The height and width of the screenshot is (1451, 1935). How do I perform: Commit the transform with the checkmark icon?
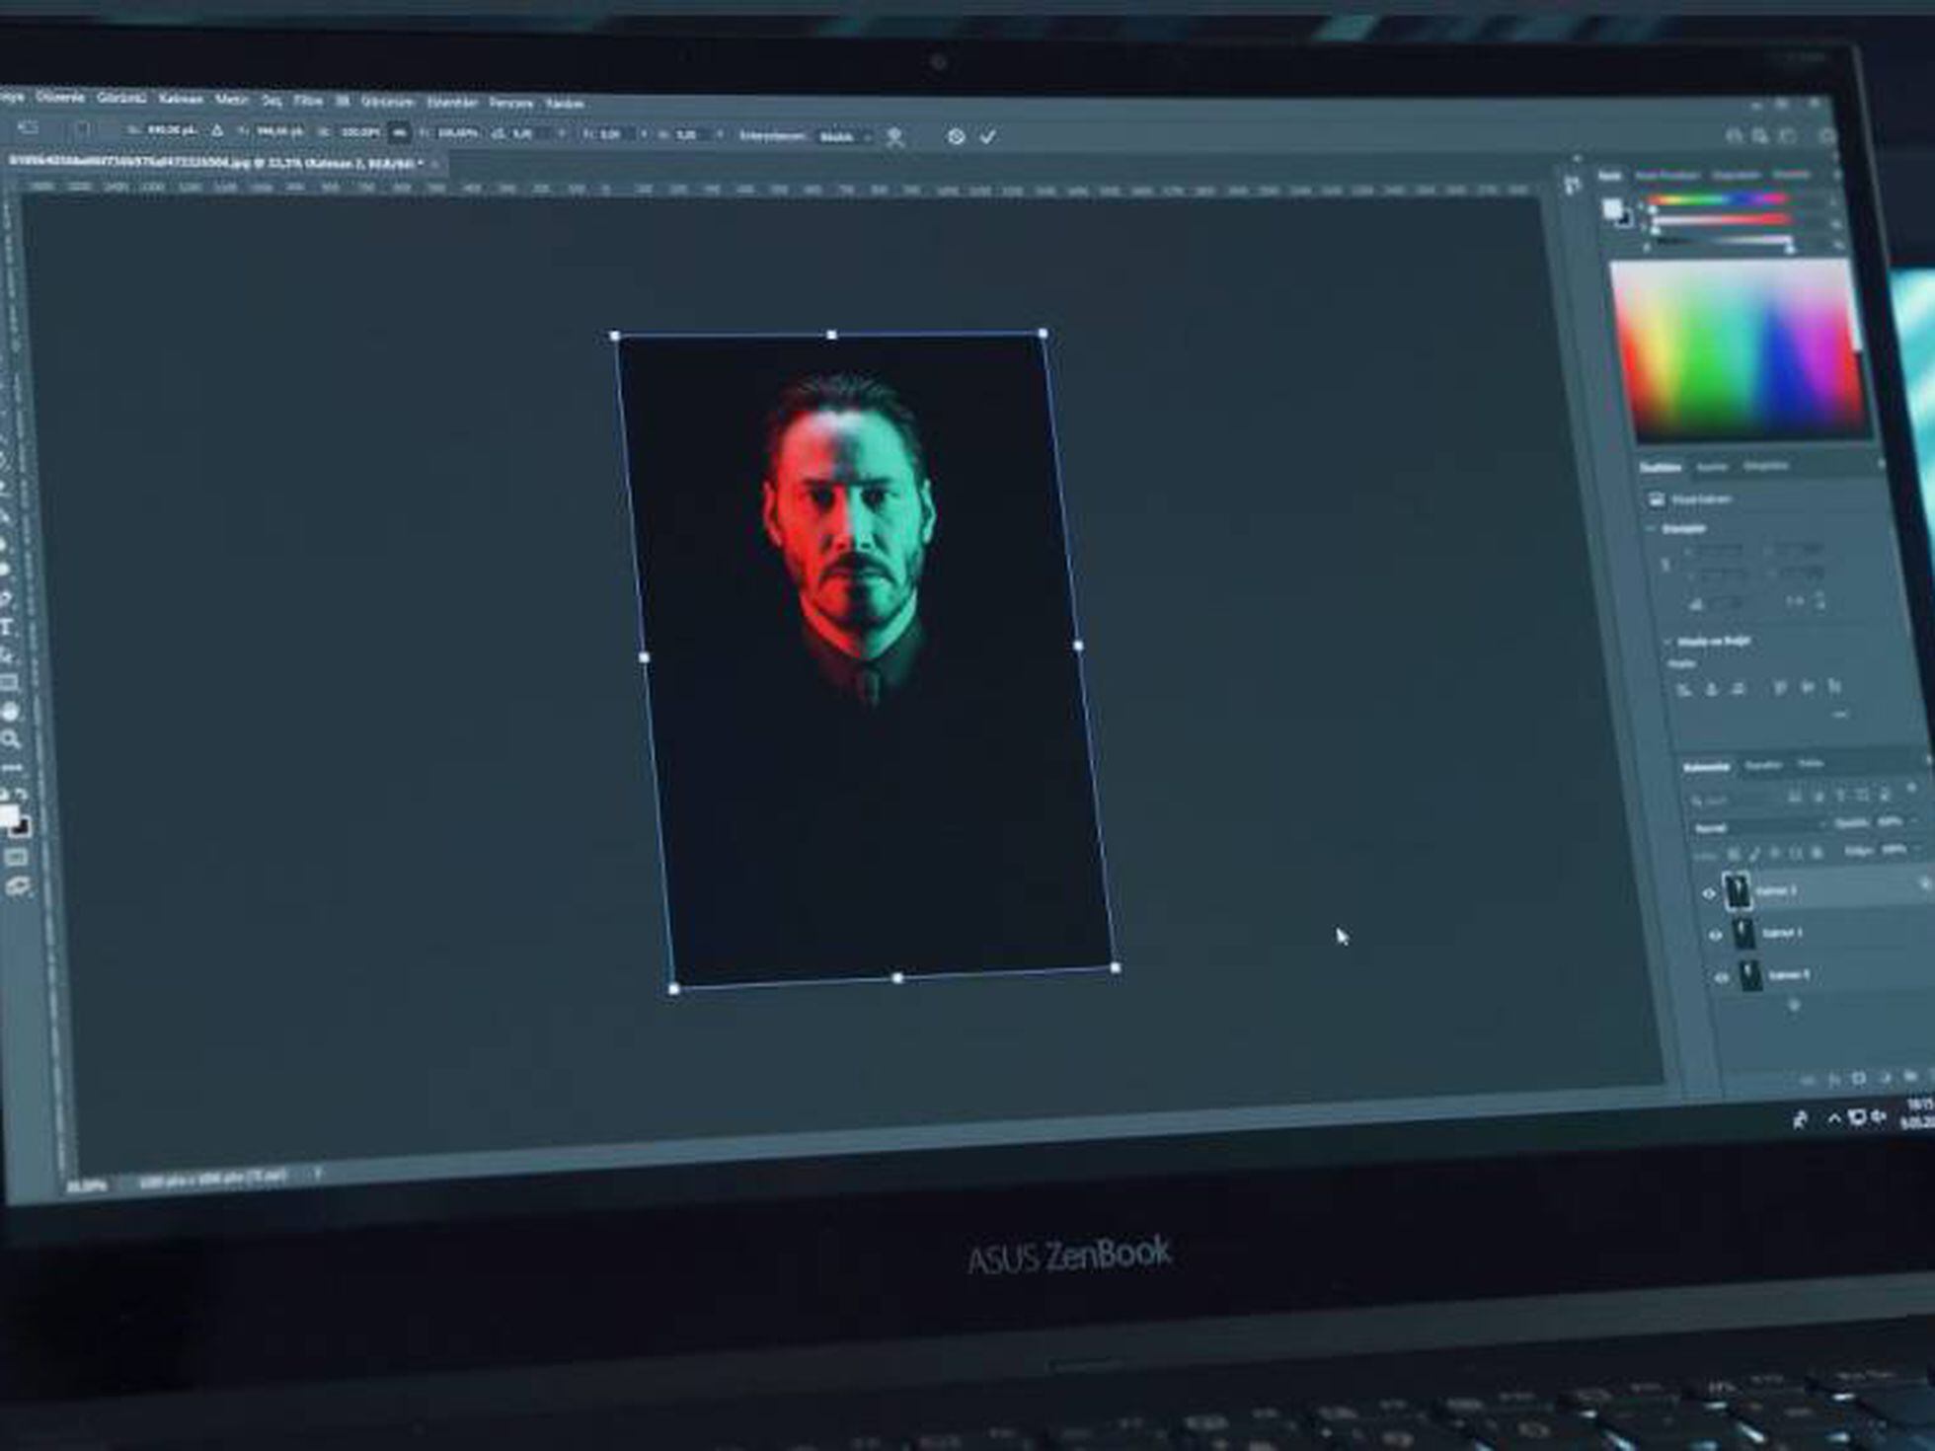tap(987, 137)
